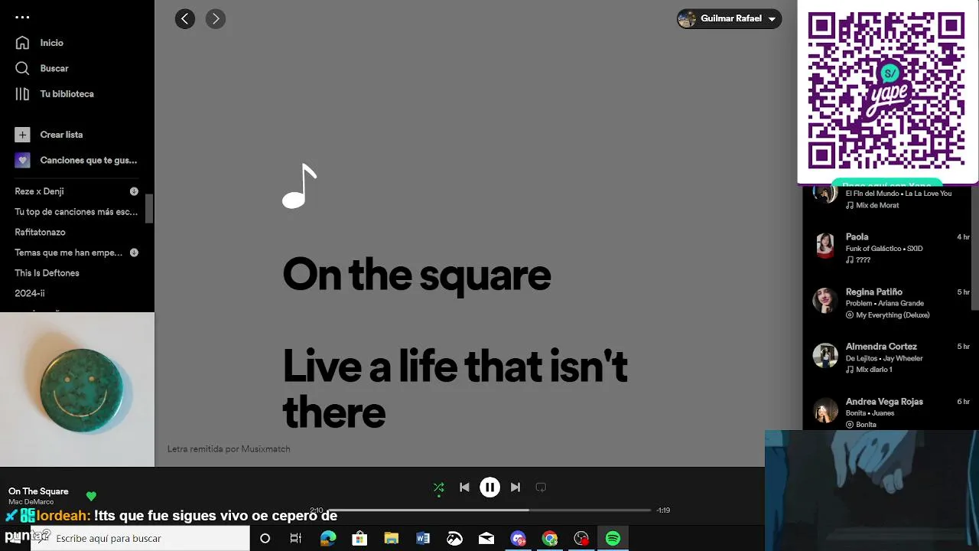Open the Guilmar Rafael account dropdown
The image size is (979, 551).
pyautogui.click(x=729, y=18)
